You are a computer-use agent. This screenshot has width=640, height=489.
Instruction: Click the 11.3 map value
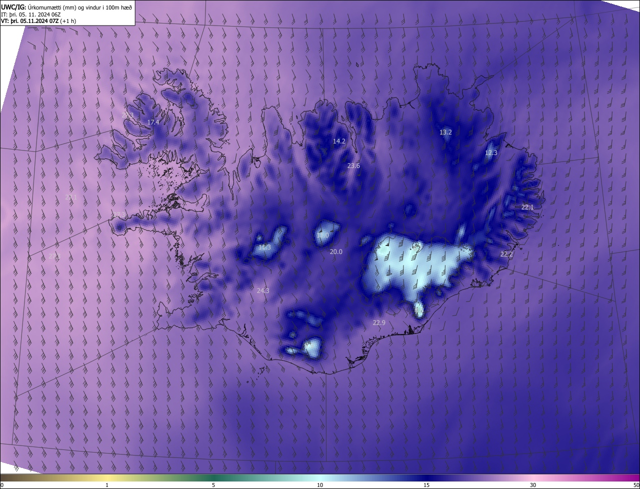264,247
